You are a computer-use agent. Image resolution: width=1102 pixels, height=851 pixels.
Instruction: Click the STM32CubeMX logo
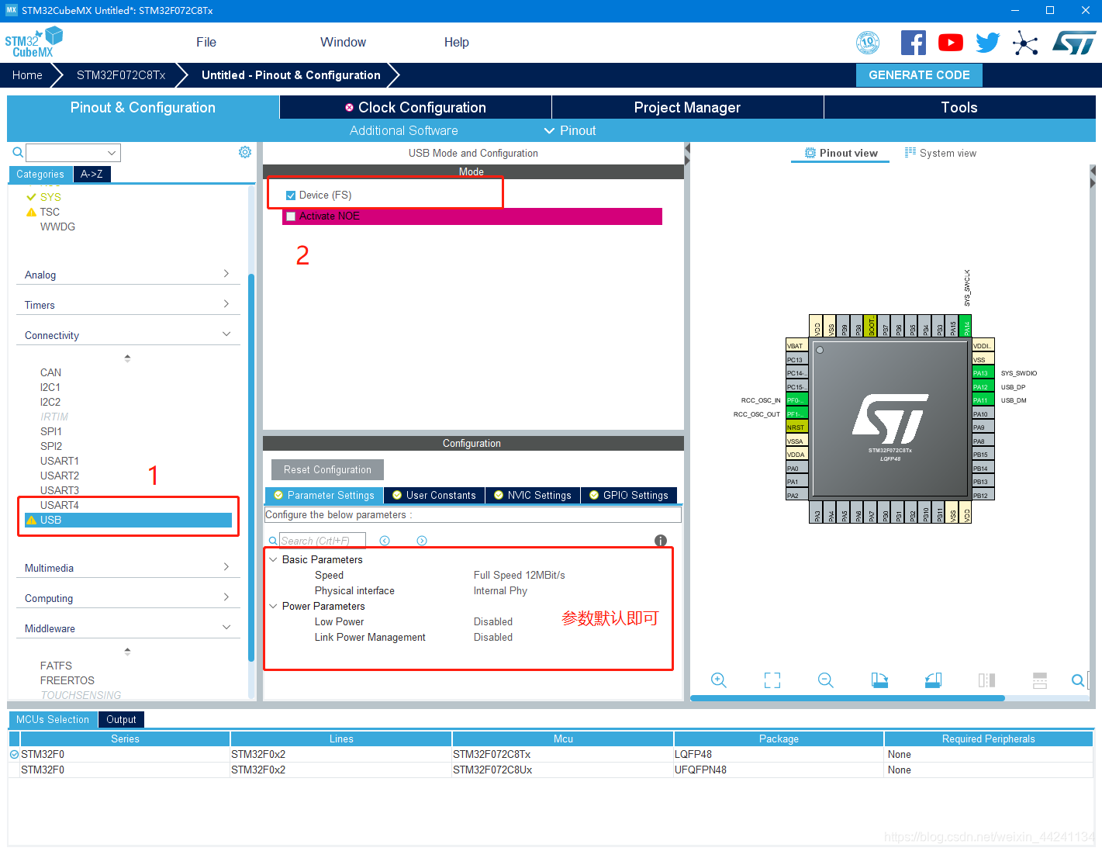(x=33, y=43)
